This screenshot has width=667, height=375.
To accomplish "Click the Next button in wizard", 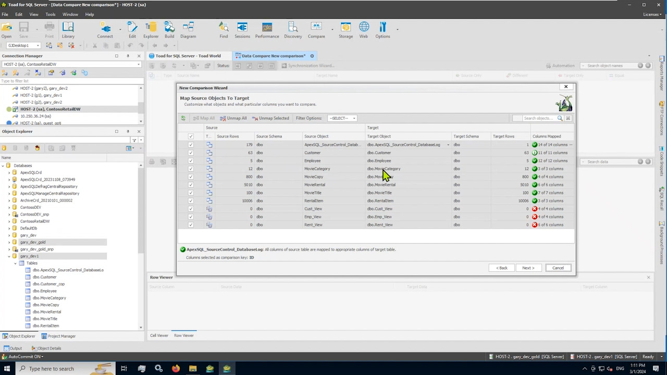I will pyautogui.click(x=528, y=268).
